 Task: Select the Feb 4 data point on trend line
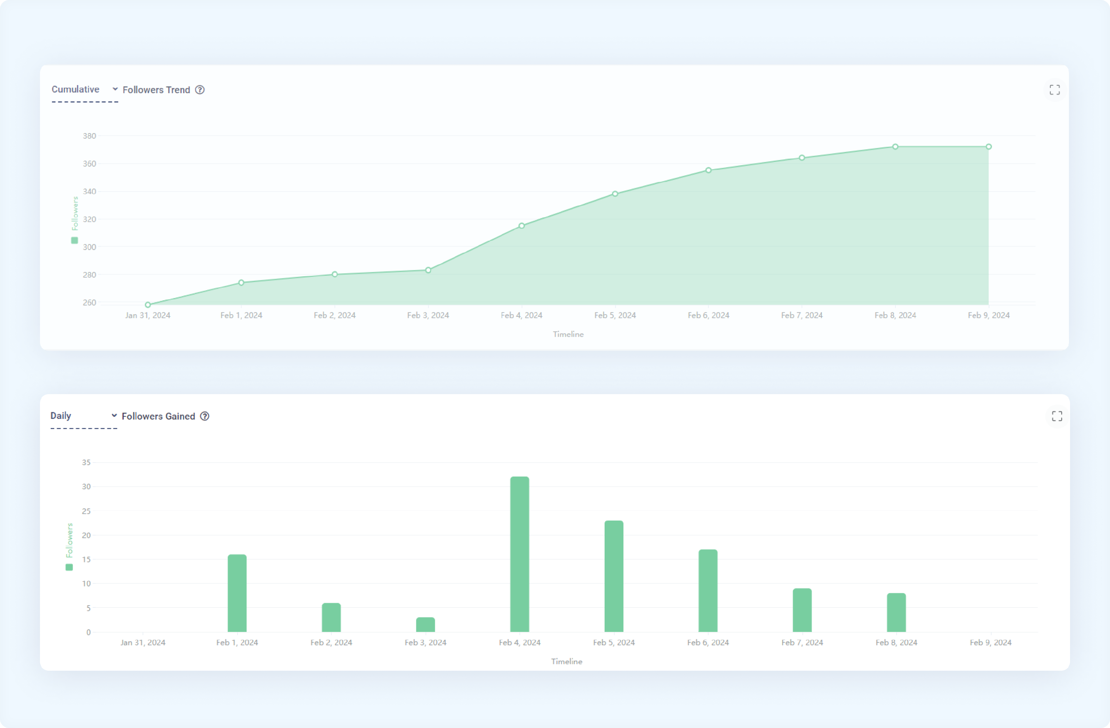coord(522,226)
